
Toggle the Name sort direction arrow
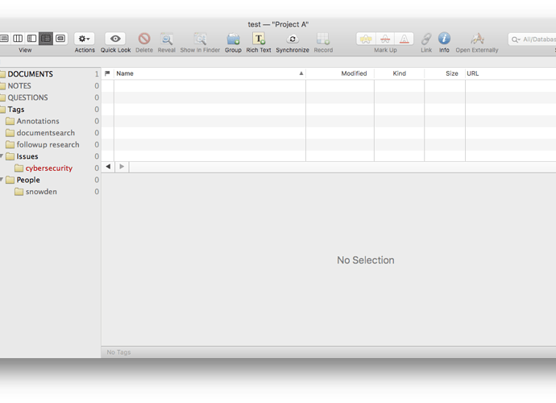tap(301, 73)
